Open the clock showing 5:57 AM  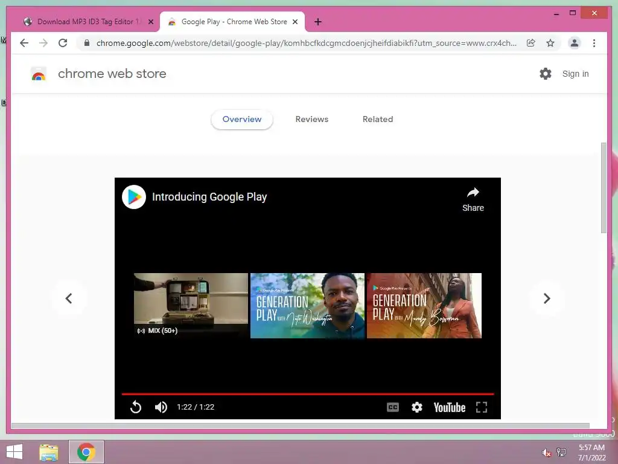pyautogui.click(x=591, y=452)
